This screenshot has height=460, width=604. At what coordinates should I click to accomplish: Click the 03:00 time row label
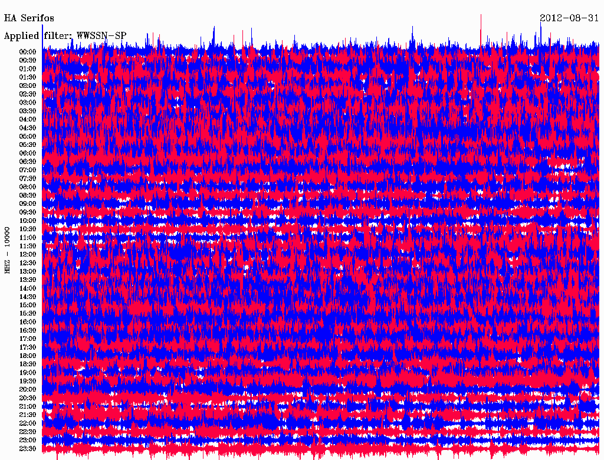(28, 103)
